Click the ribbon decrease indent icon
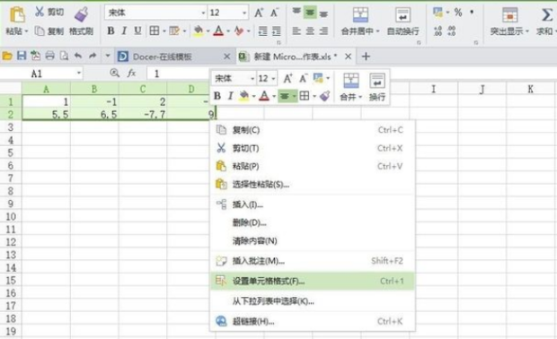Screen dimensions: 557x339 coord(262,30)
